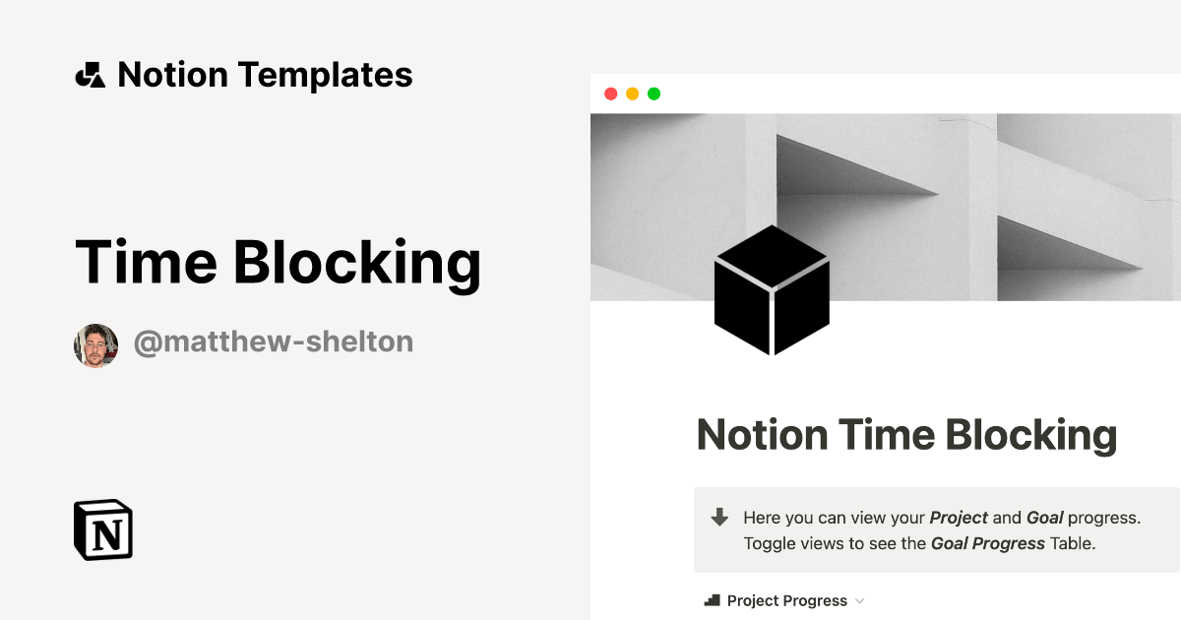Click the Notion cube logo at bottom left
Viewport: 1181px width, 620px height.
pos(103,529)
